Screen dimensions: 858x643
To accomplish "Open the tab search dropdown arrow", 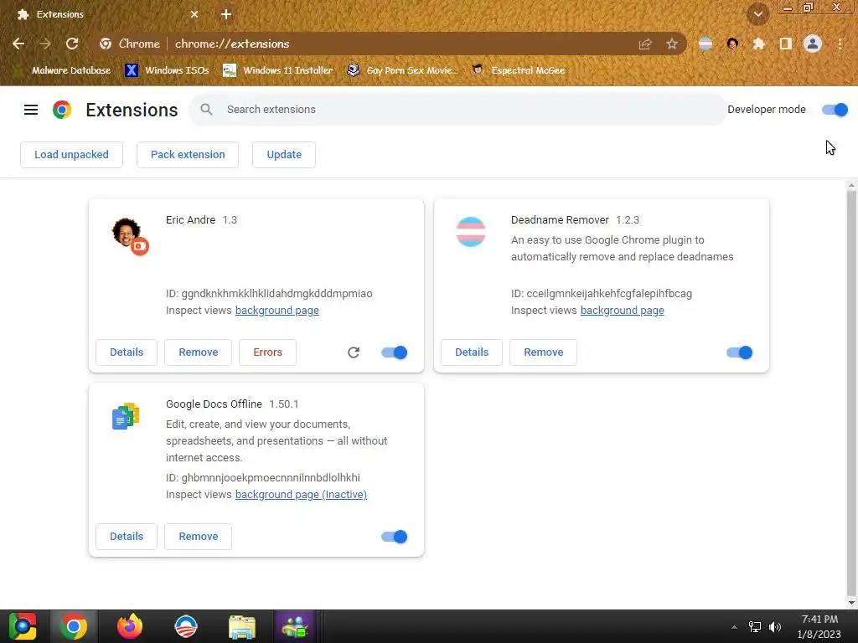I will click(758, 14).
